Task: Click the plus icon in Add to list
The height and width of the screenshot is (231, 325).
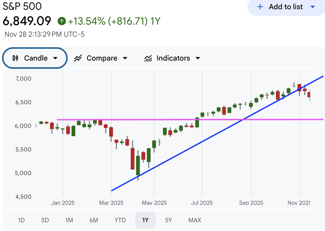Action: (260, 7)
